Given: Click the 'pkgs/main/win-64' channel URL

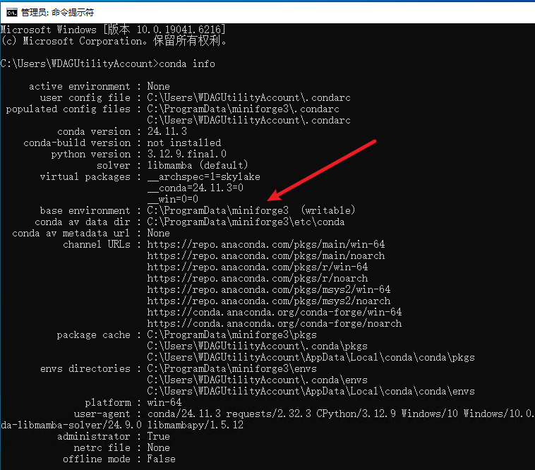Looking at the screenshot, I should [x=266, y=244].
